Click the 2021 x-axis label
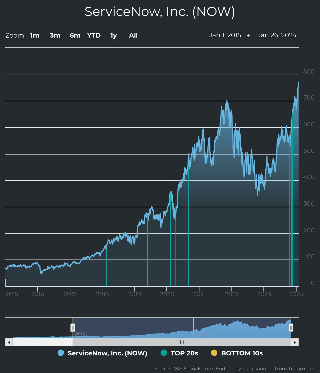Image resolution: width=320 pixels, height=373 pixels. point(199,294)
